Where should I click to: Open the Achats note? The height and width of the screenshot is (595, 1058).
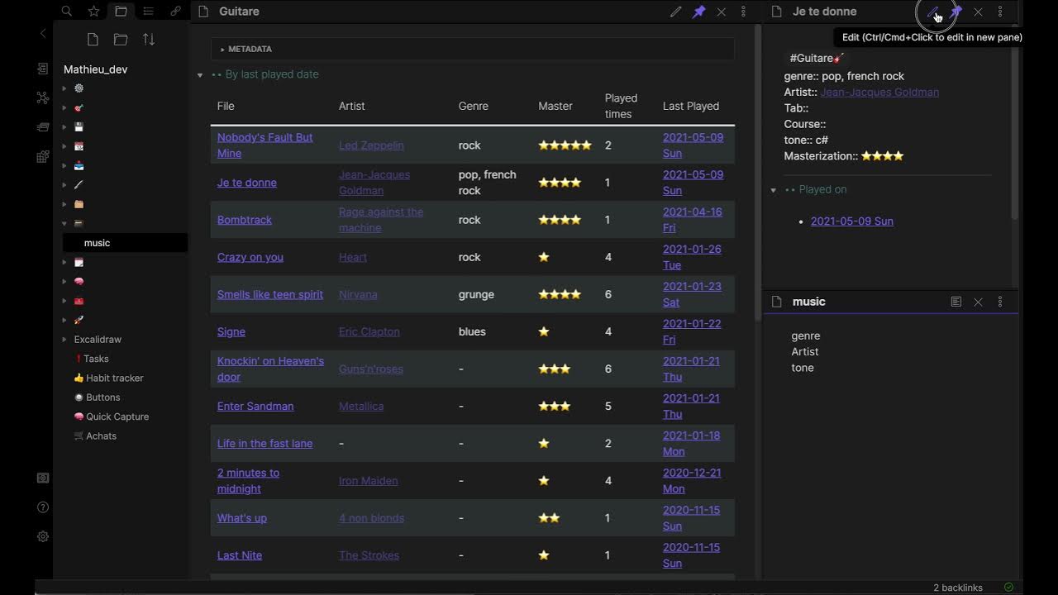coord(96,436)
